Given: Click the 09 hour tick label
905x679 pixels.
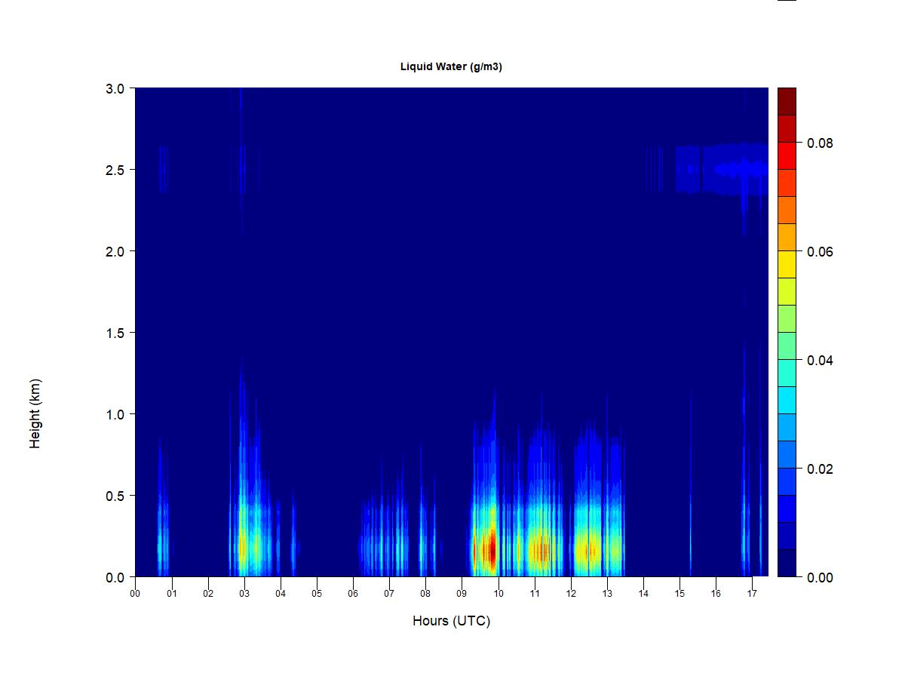Looking at the screenshot, I should 462,594.
